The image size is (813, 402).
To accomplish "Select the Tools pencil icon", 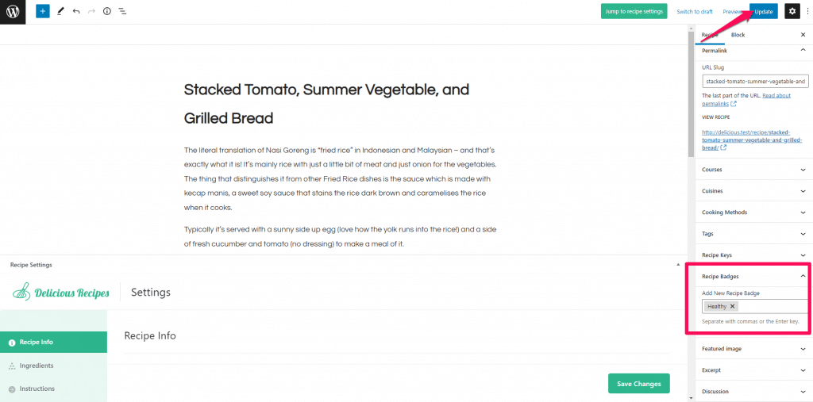I will click(x=60, y=12).
